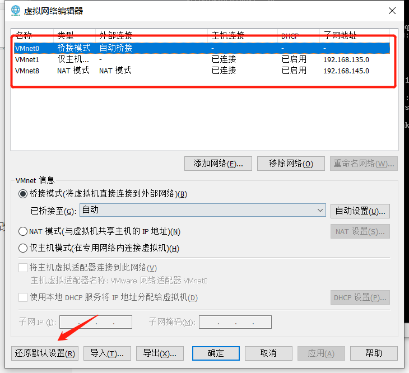
Task: Click 已启用 DHCP cell in VMnet1 row
Action: (x=294, y=59)
